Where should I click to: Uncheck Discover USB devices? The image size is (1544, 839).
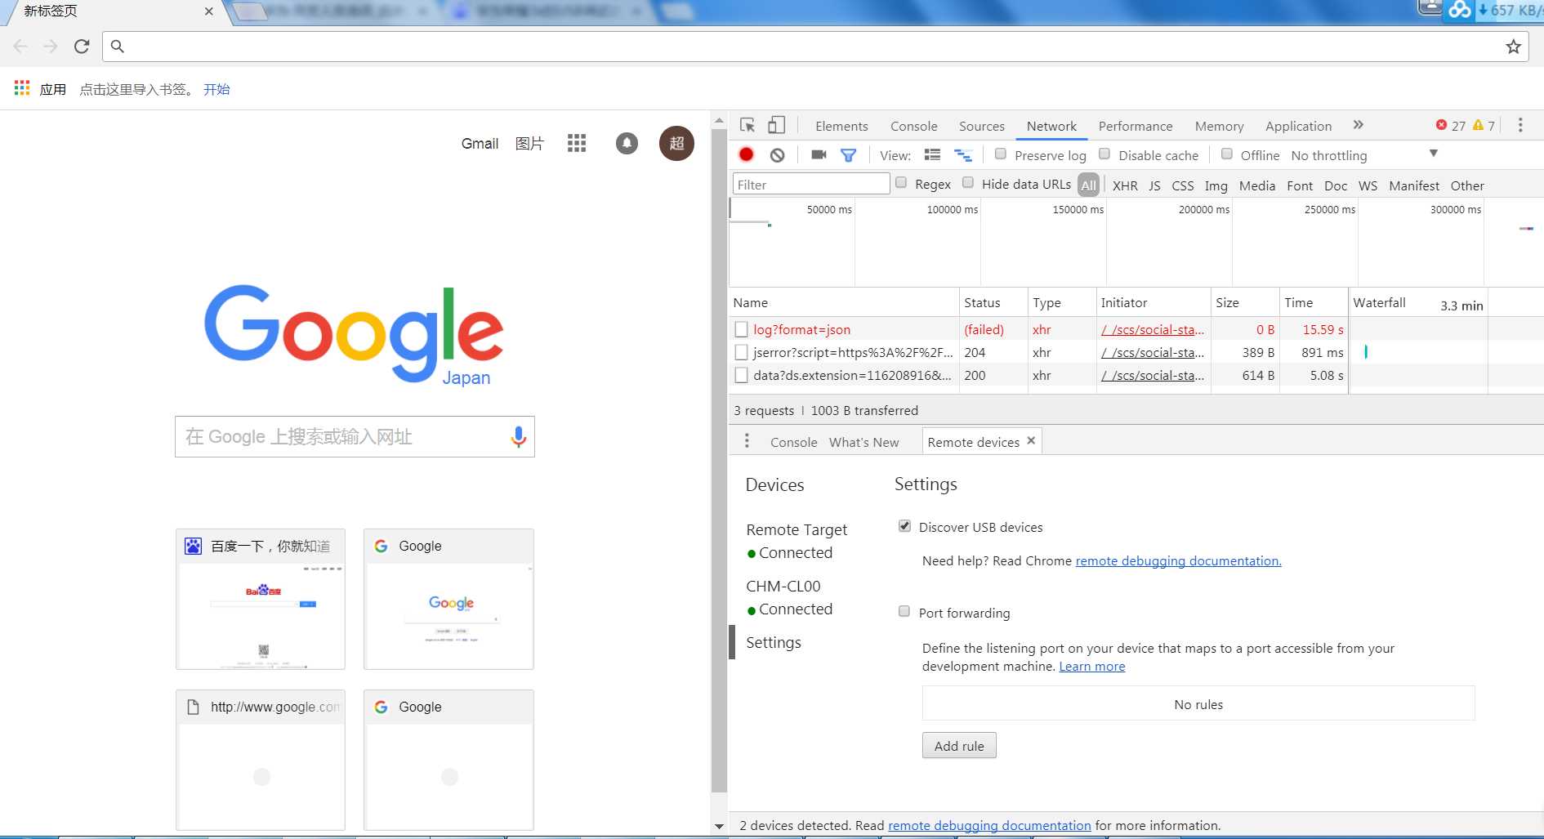(904, 526)
